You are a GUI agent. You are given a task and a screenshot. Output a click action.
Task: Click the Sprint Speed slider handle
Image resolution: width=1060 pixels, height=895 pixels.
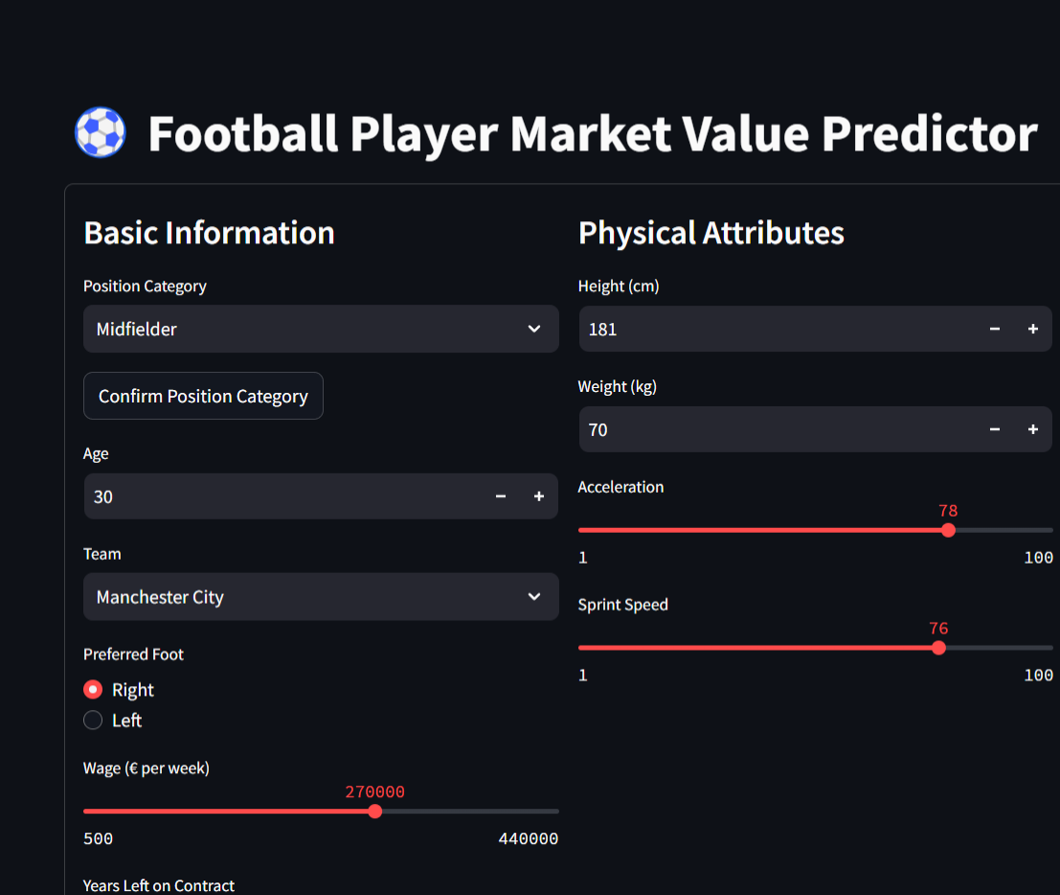(938, 648)
